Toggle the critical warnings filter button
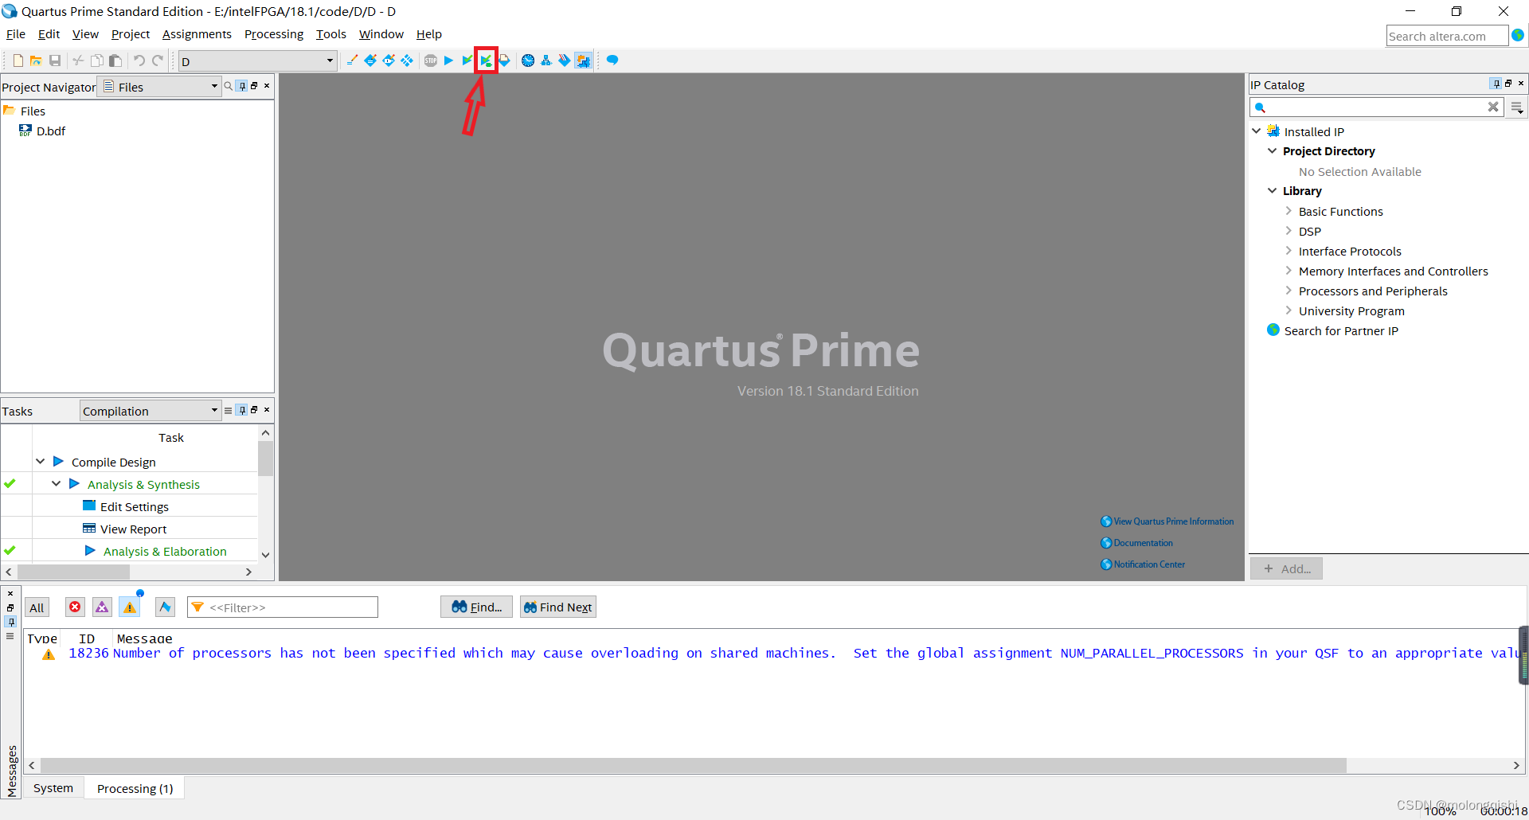 point(101,607)
